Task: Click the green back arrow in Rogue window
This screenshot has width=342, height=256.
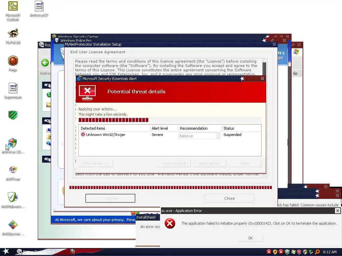Action: pyautogui.click(x=45, y=63)
